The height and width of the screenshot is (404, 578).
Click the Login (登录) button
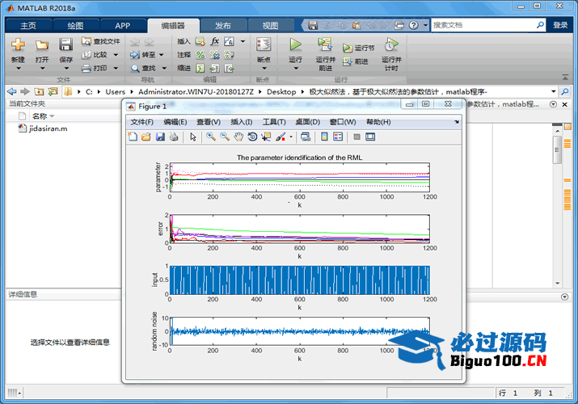560,25
